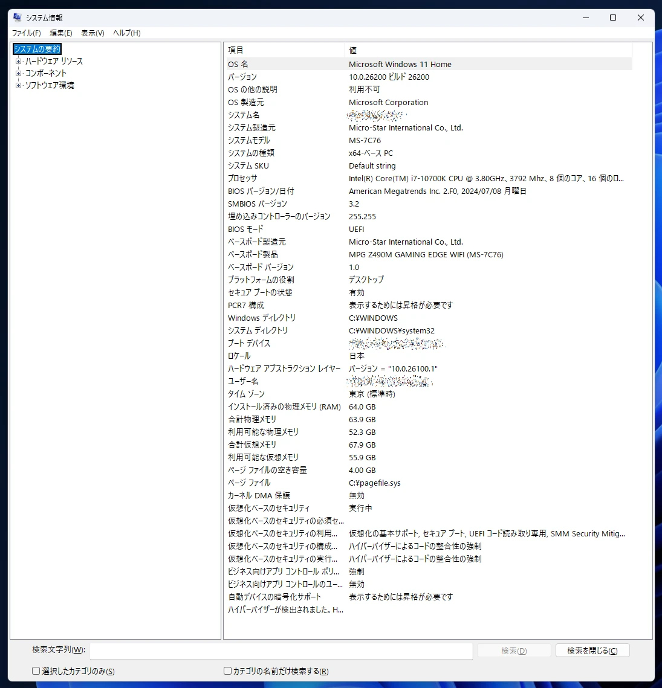Screen dimensions: 662x688
Task: Enable 選択したカテゴリのみ checkbox
Action: (x=36, y=671)
